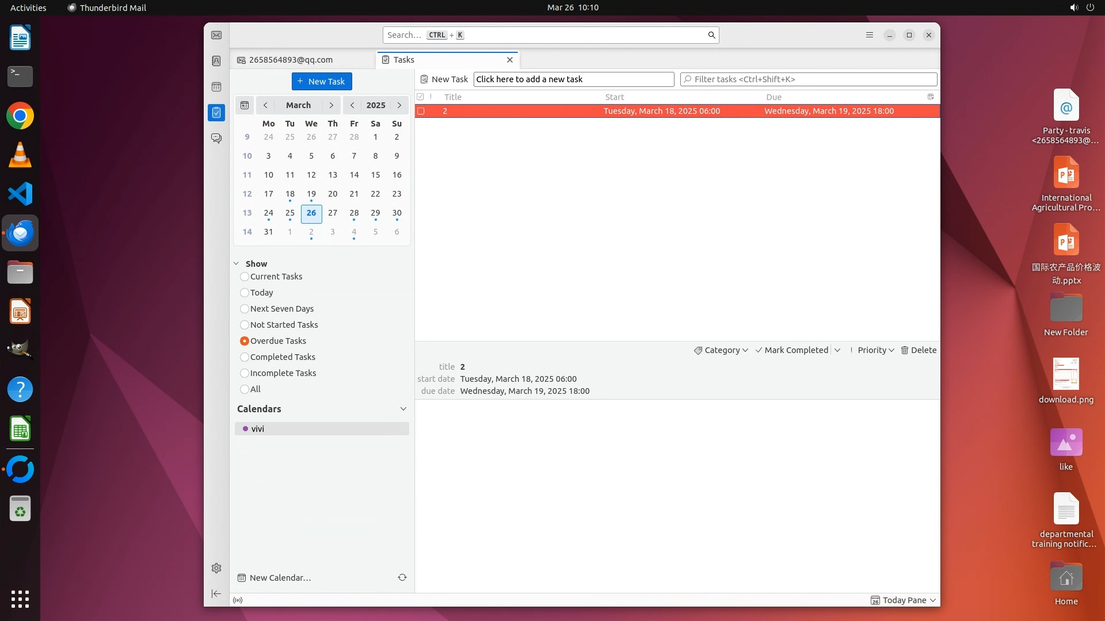Open the Category dropdown
Viewport: 1105px width, 621px height.
click(721, 350)
